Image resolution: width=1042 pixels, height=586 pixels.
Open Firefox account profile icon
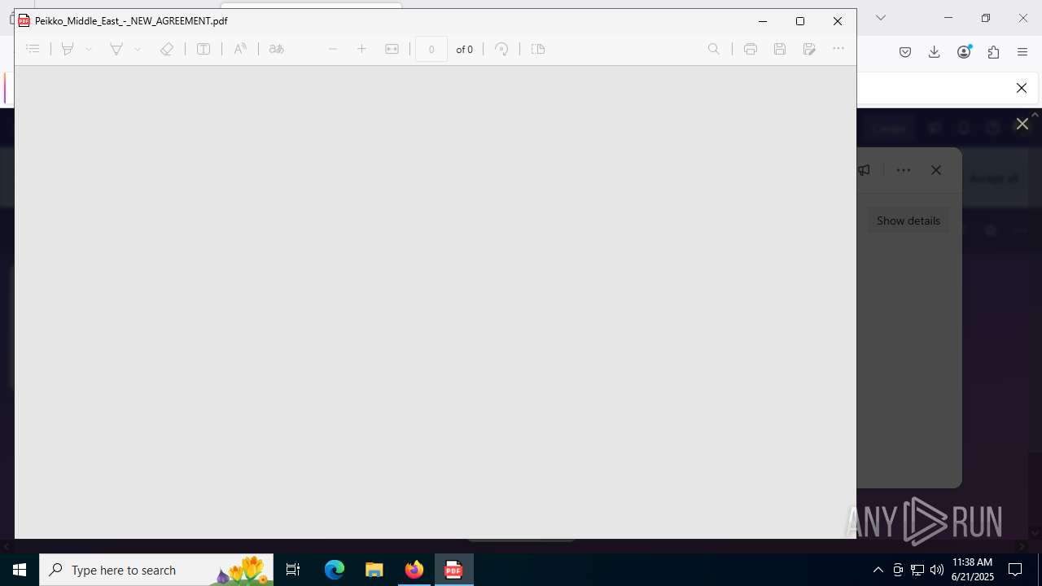click(964, 52)
